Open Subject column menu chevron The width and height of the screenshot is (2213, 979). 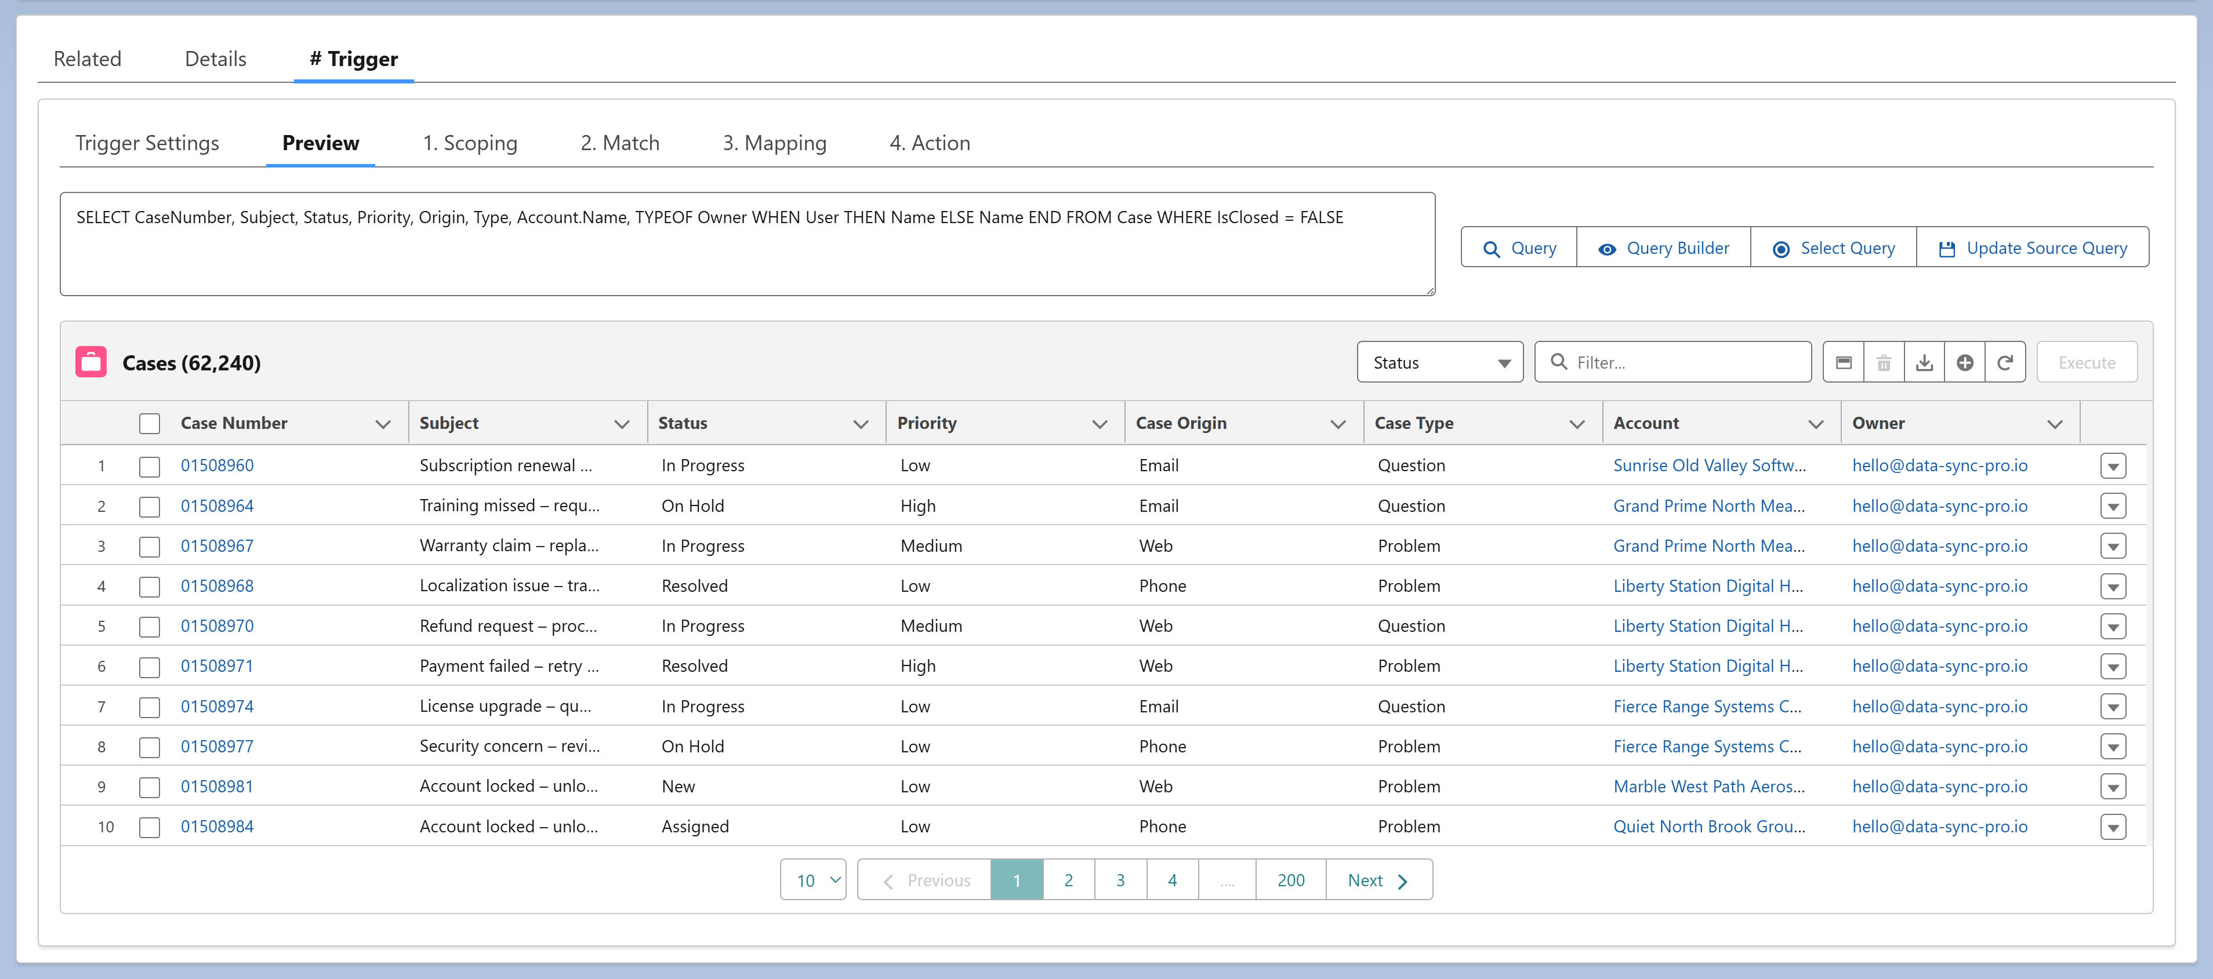(x=622, y=423)
